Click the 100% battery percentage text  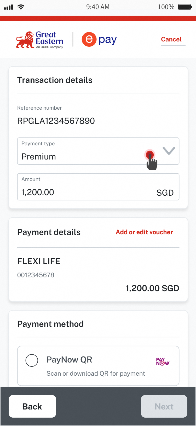(166, 7)
